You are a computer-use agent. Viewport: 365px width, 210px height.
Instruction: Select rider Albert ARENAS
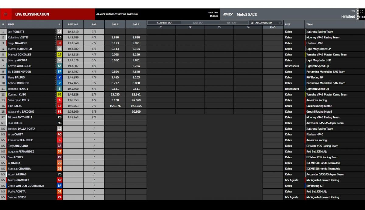pos(17,174)
